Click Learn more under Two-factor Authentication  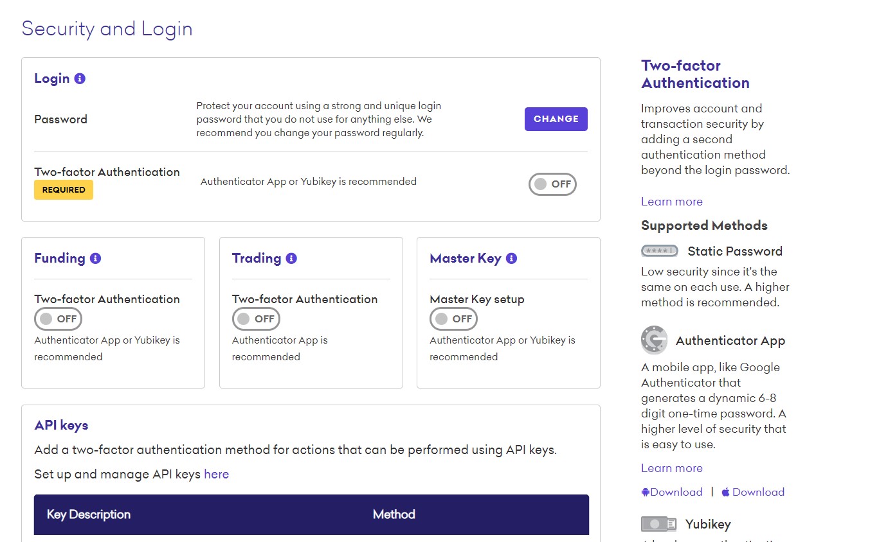pos(671,201)
